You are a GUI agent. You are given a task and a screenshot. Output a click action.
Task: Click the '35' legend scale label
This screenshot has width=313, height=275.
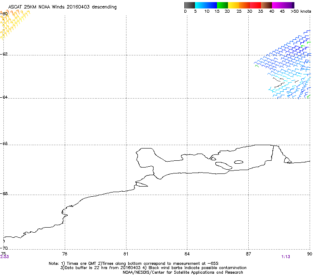[x=261, y=11]
